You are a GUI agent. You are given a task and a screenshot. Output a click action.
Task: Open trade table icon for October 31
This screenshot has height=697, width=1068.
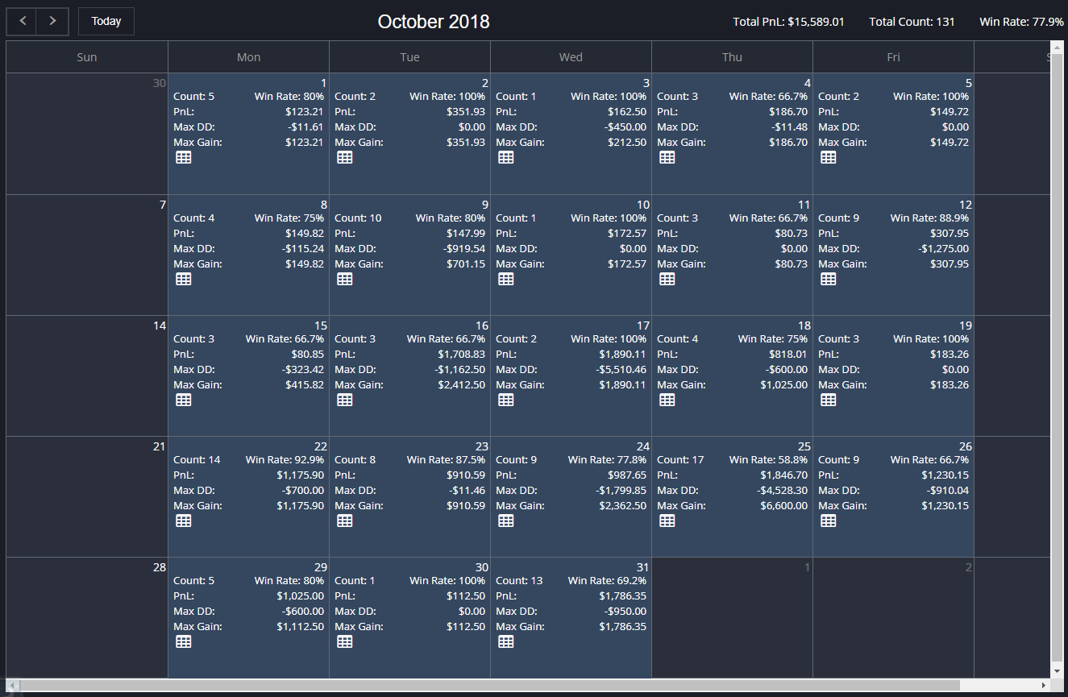(506, 641)
